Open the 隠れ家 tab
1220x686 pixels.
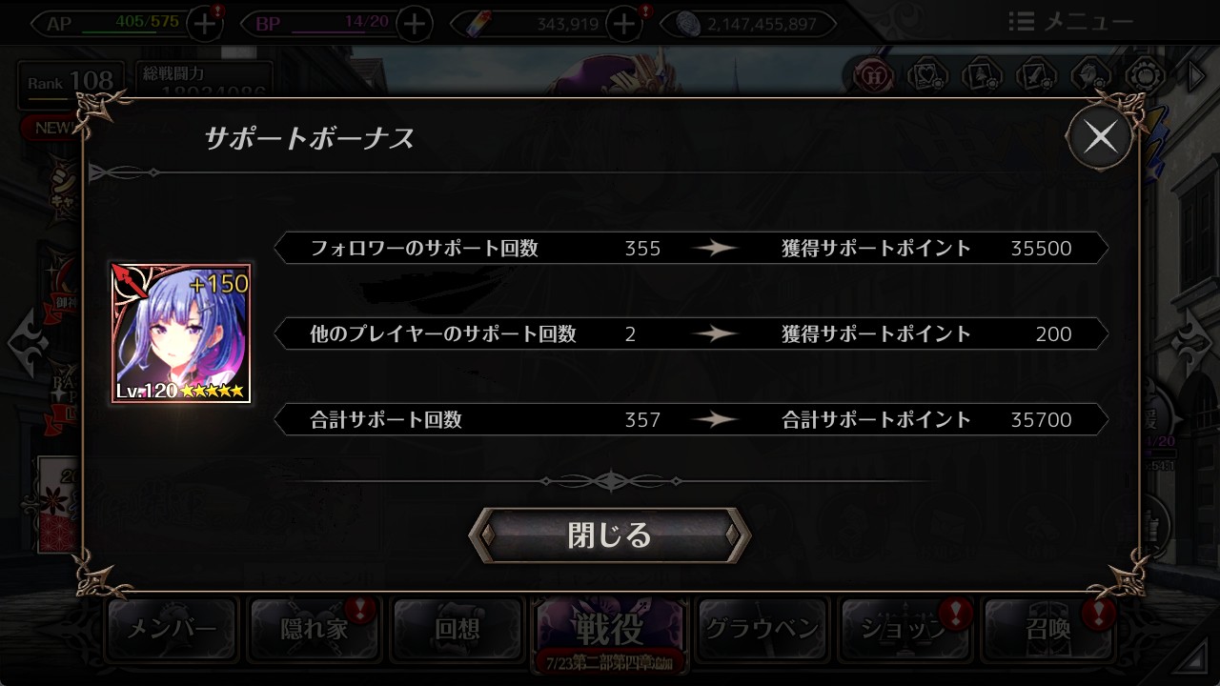315,629
